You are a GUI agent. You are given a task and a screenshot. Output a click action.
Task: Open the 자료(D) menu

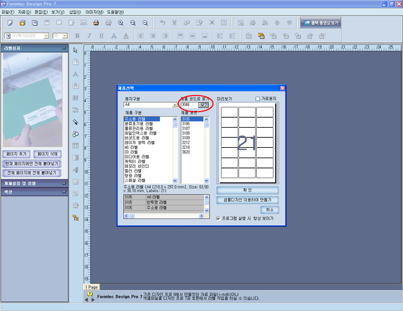24,12
